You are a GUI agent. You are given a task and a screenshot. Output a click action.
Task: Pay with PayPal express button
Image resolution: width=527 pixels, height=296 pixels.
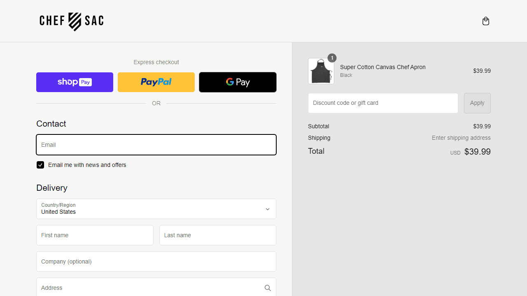point(156,82)
